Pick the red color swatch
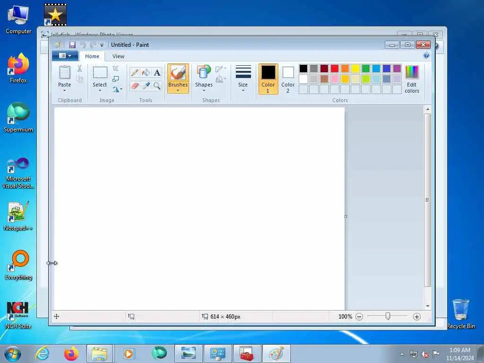 [335, 69]
